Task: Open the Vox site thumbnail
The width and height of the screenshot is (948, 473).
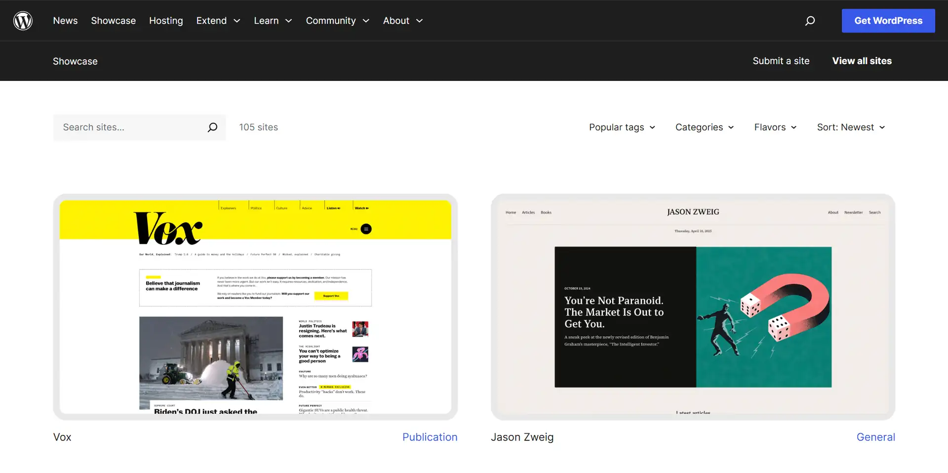Action: tap(255, 307)
